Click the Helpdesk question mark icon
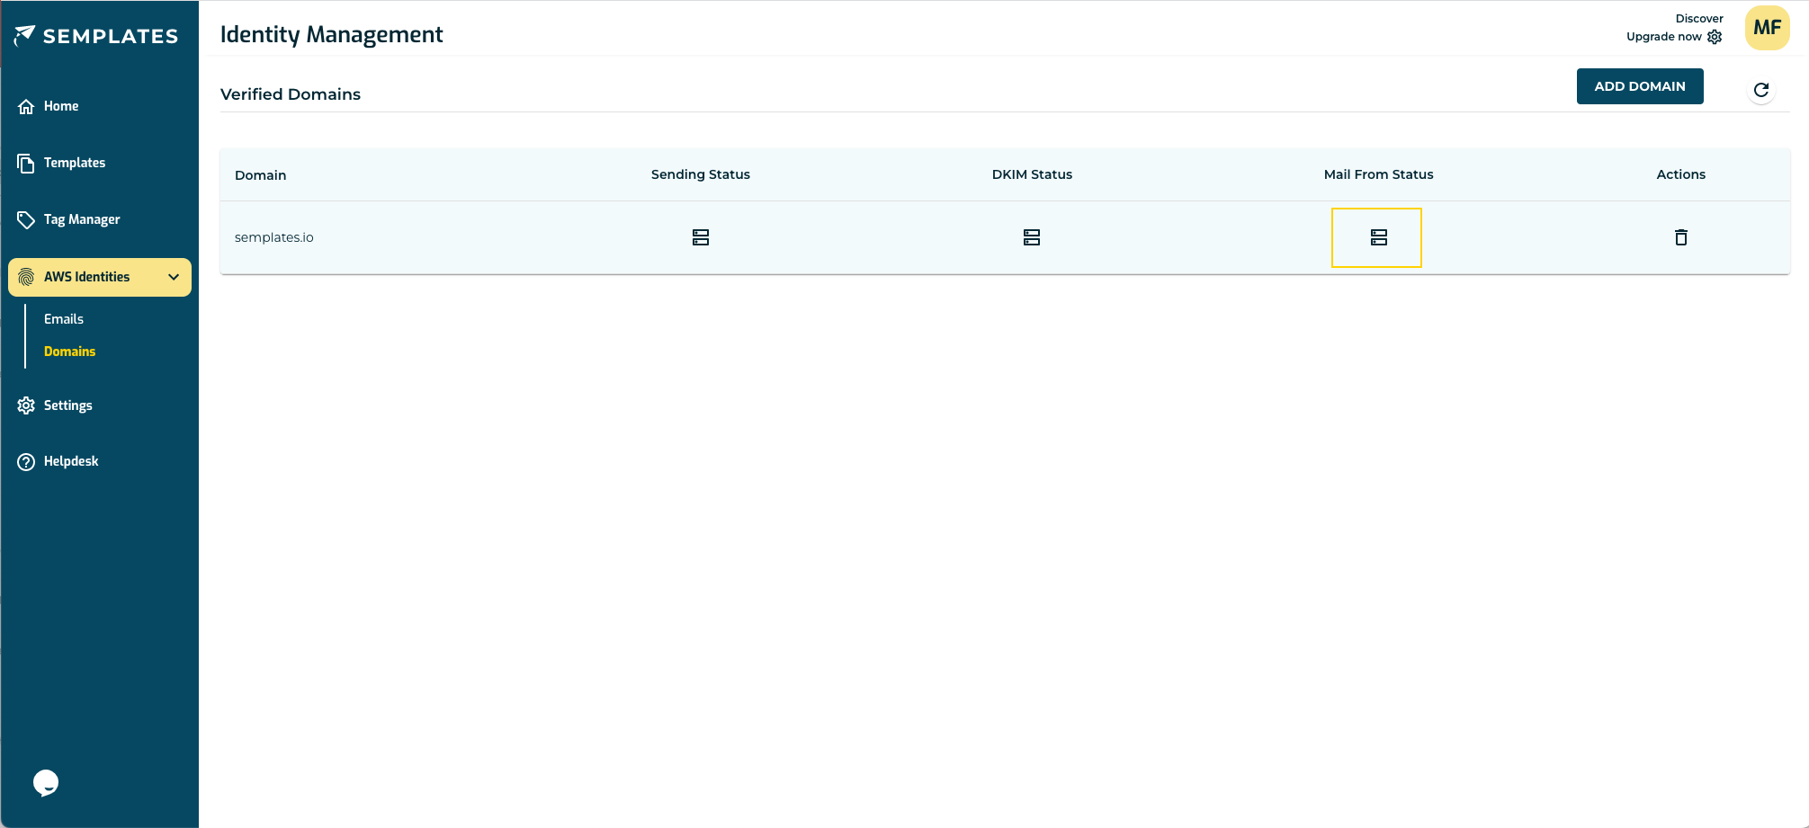Image resolution: width=1809 pixels, height=828 pixels. pyautogui.click(x=26, y=461)
